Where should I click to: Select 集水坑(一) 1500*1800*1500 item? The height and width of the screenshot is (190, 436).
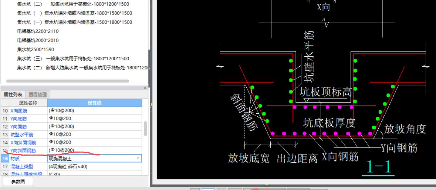(x=75, y=22)
